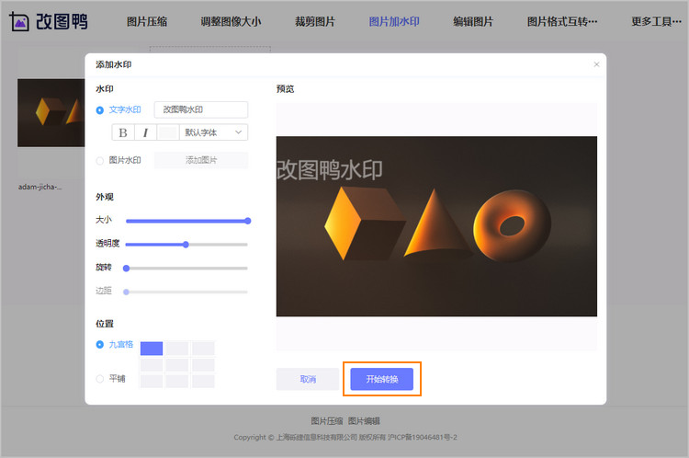
Task: Open the 图片加水印 menu
Action: (x=394, y=21)
